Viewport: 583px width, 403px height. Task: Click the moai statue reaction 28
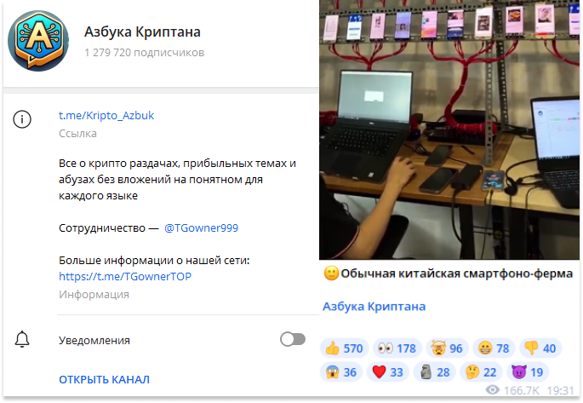tap(434, 372)
